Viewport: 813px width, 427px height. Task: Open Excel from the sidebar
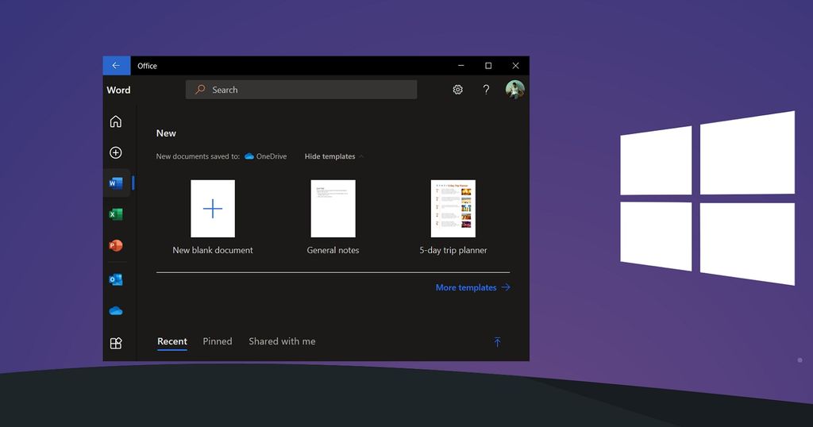[x=116, y=214]
